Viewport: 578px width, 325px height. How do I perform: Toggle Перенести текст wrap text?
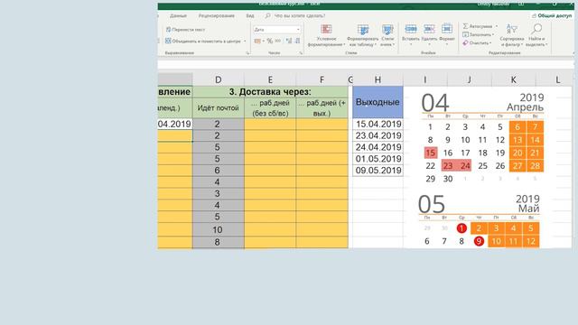click(x=185, y=30)
